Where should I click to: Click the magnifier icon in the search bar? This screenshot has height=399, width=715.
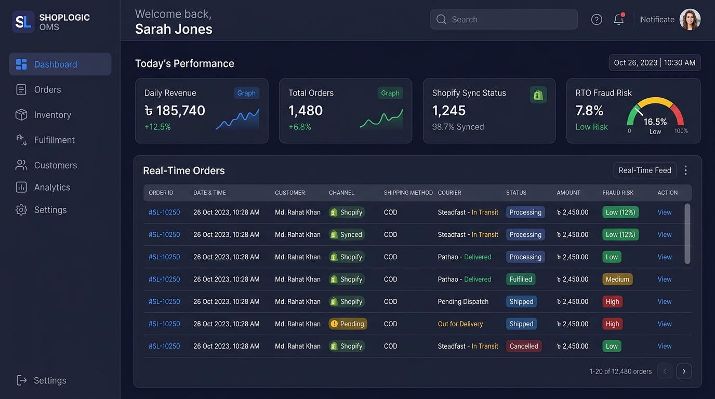(x=442, y=19)
